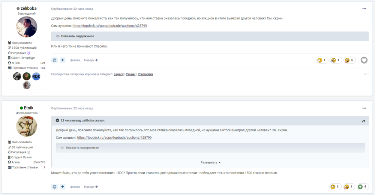This screenshot has width=375, height=195.
Task: Go to original quoted post via arrow icon
Action: [x=363, y=121]
